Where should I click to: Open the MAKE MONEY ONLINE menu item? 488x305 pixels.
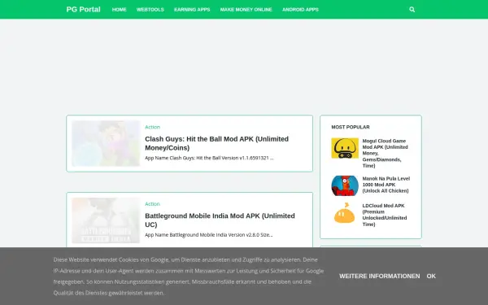coord(246,10)
